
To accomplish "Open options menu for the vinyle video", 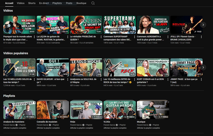I will 34,37.
